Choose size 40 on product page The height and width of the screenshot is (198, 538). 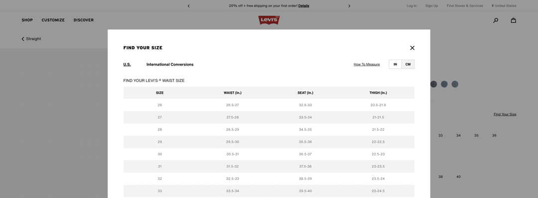coord(458,177)
